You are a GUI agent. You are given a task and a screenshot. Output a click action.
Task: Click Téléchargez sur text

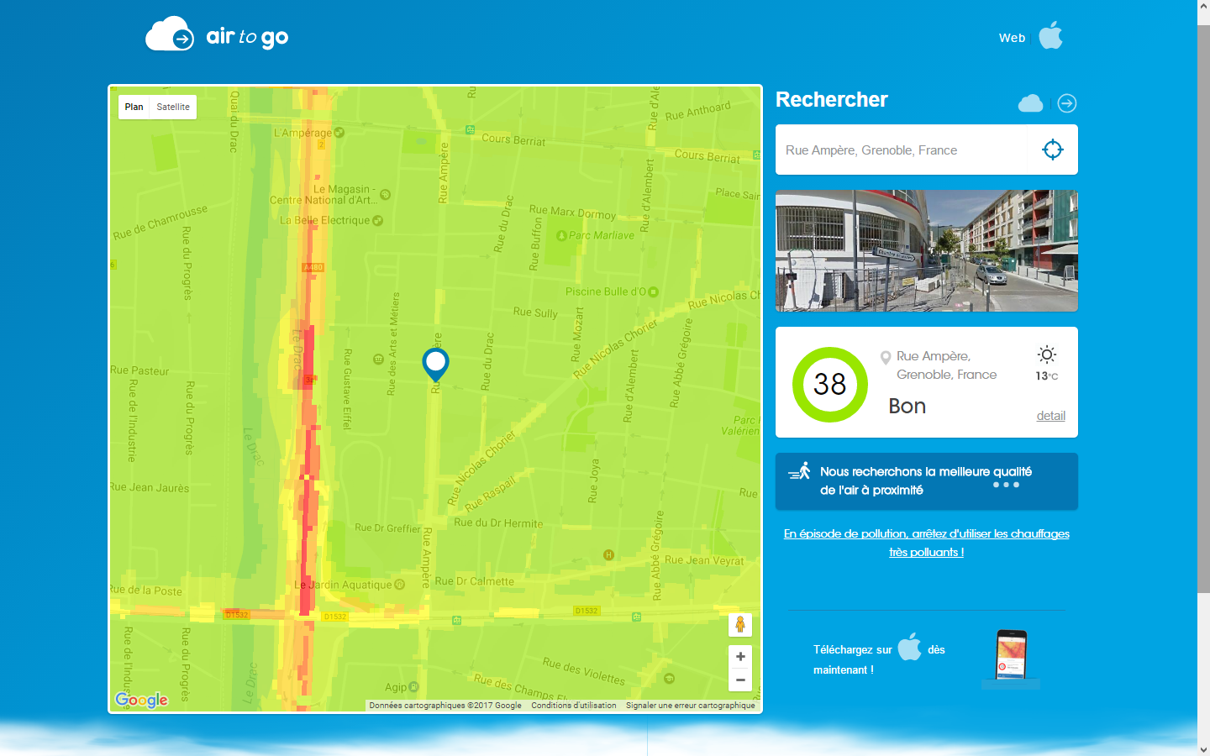click(852, 649)
